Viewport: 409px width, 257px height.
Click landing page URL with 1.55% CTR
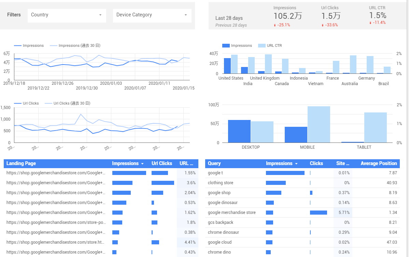pos(56,173)
